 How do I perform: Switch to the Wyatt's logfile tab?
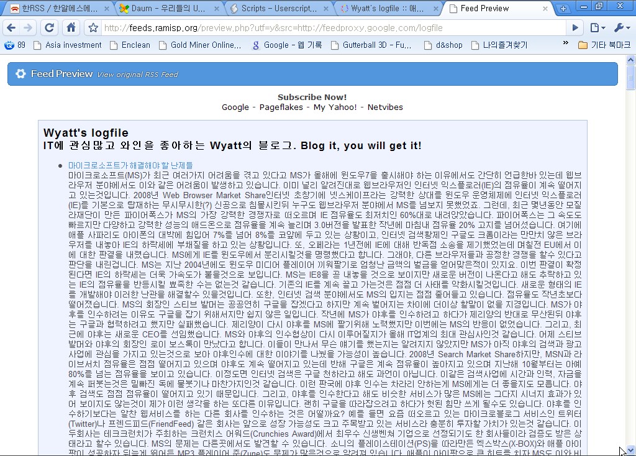click(388, 8)
